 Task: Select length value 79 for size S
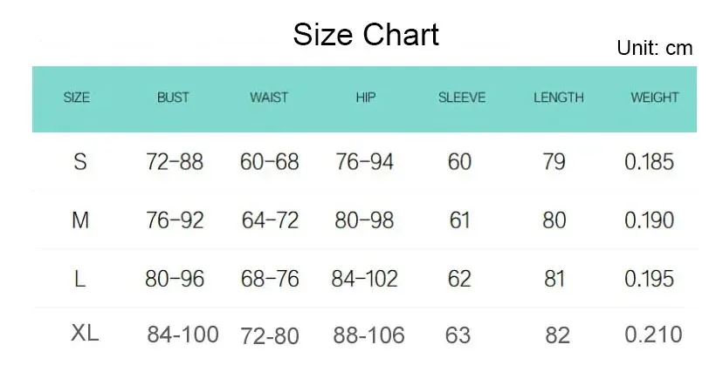[554, 161]
